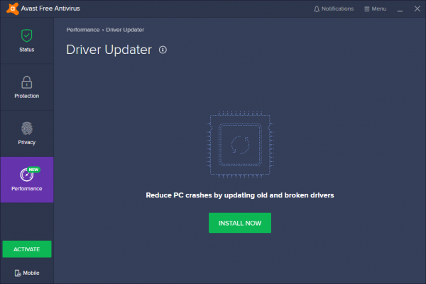Open the hamburger Menu
The height and width of the screenshot is (284, 426).
click(x=375, y=9)
